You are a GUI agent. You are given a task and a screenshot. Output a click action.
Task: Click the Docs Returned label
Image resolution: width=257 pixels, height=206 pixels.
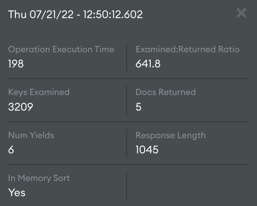[x=166, y=92]
